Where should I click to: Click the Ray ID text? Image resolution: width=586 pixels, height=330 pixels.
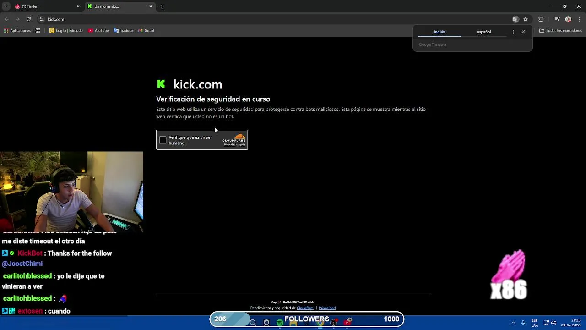(x=293, y=302)
